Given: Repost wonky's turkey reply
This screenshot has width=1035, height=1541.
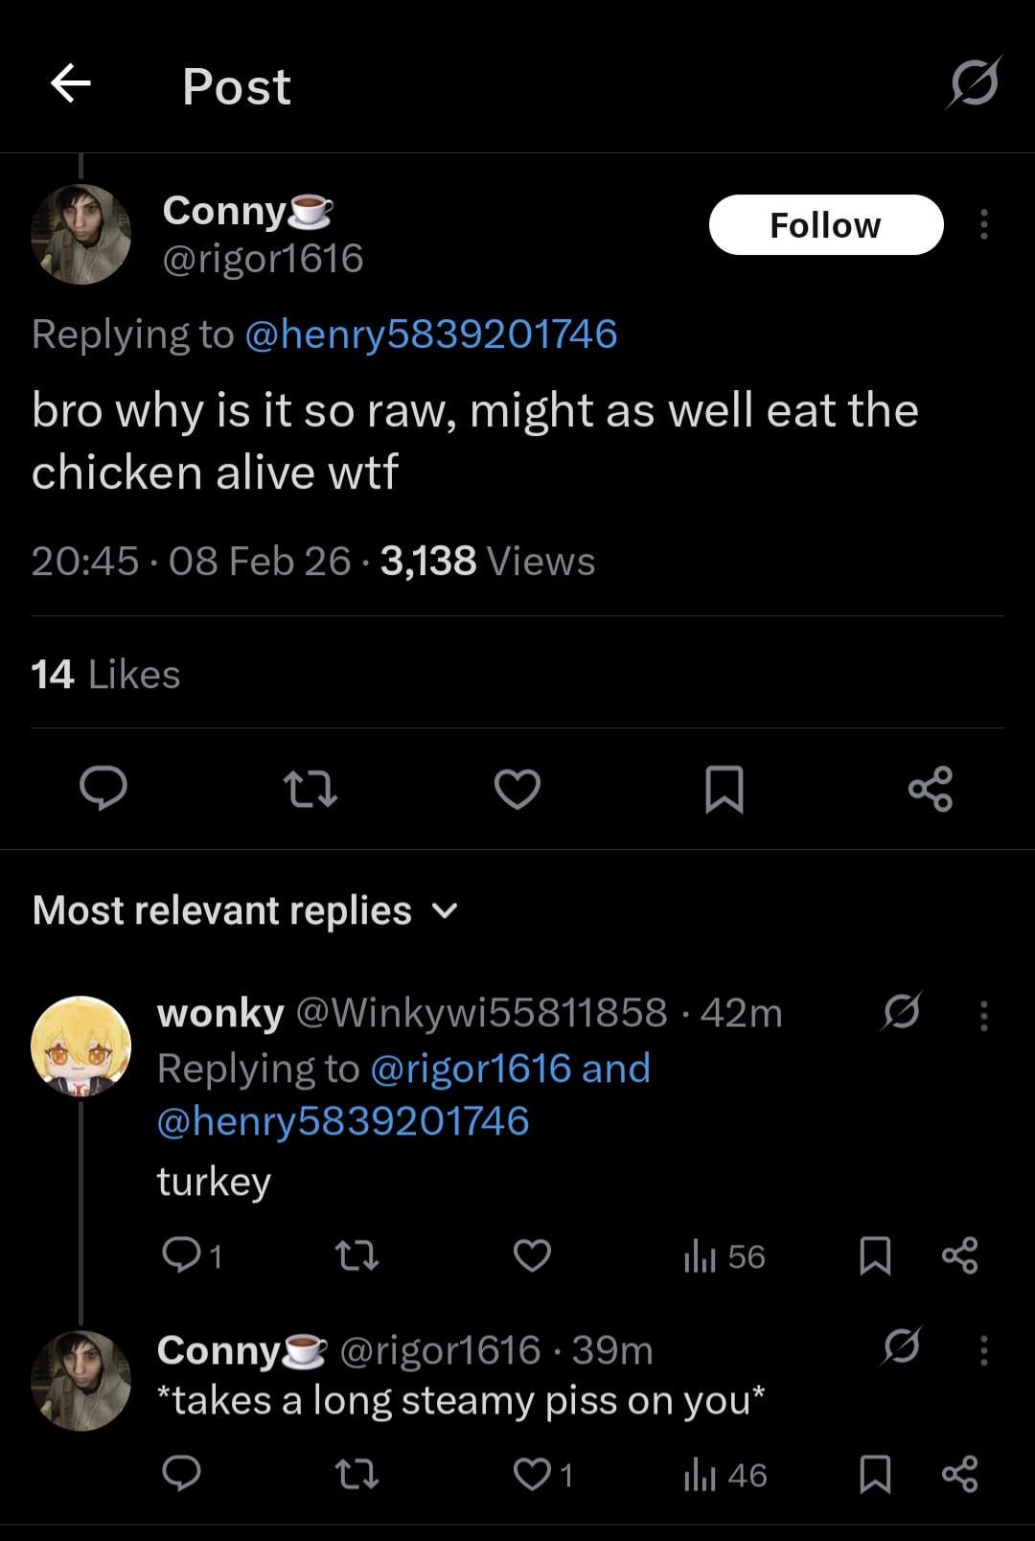Looking at the screenshot, I should click(x=356, y=1255).
